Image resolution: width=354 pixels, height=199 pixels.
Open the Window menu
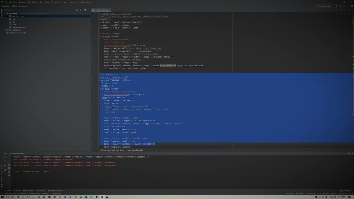(x=58, y=2)
